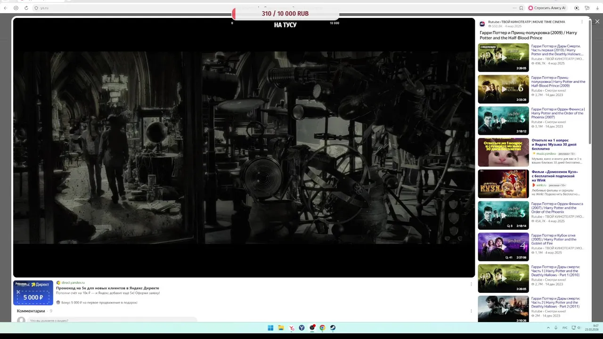Open the Windows Start menu
Screen dimensions: 603x339
270,328
